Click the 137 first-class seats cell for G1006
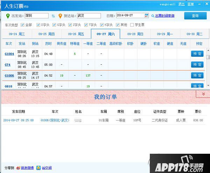 [x=88, y=76]
